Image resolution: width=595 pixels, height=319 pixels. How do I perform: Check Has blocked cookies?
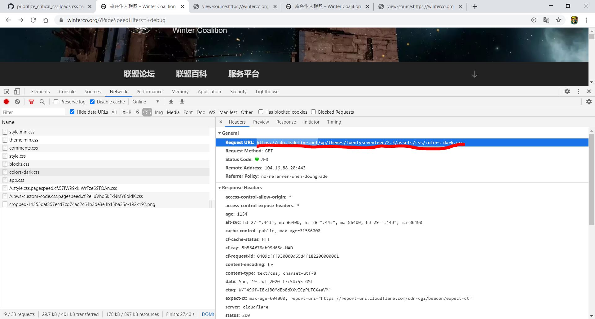261,112
